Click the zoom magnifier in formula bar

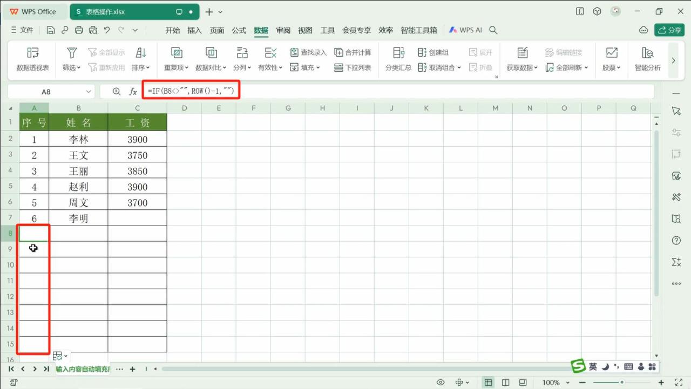click(x=116, y=92)
